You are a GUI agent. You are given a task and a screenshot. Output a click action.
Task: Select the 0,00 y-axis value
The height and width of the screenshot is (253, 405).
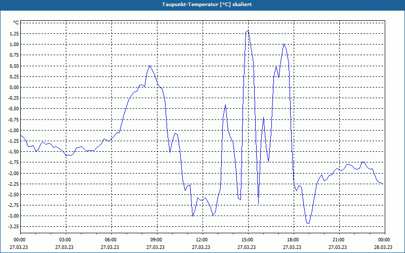pyautogui.click(x=14, y=87)
